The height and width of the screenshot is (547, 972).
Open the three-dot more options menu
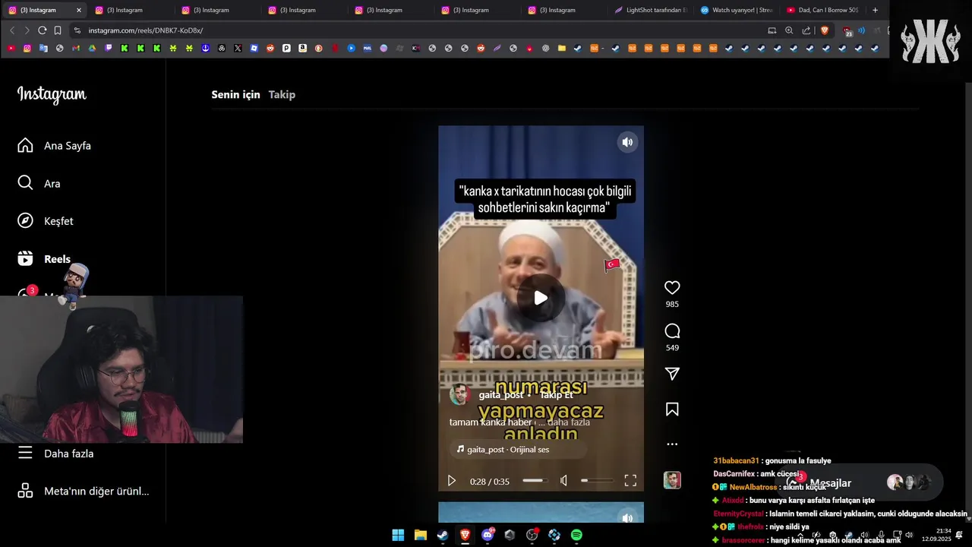pos(672,444)
